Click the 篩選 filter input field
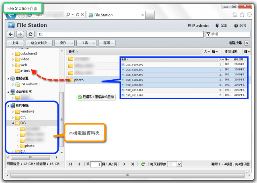Viewport: 257px width, 183px height. point(228,34)
